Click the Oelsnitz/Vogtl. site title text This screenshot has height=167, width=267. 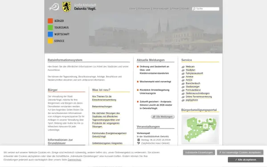click(x=85, y=8)
